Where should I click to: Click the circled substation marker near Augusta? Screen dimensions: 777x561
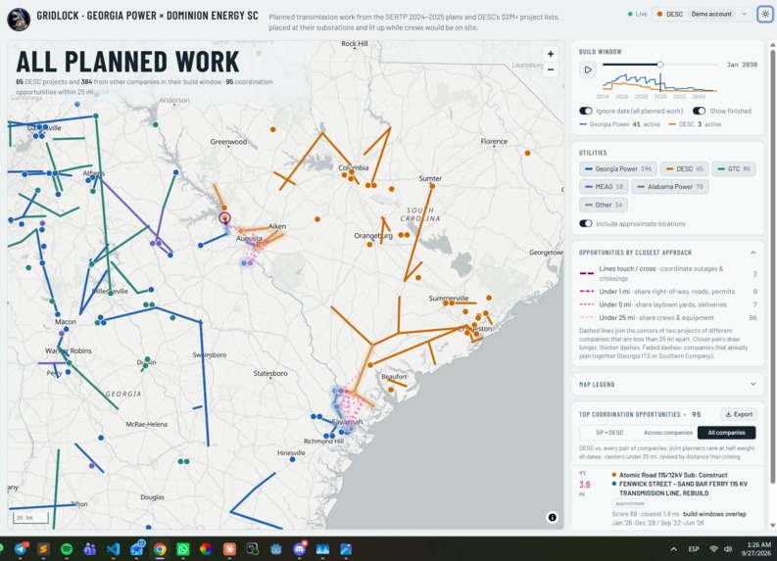tap(225, 218)
